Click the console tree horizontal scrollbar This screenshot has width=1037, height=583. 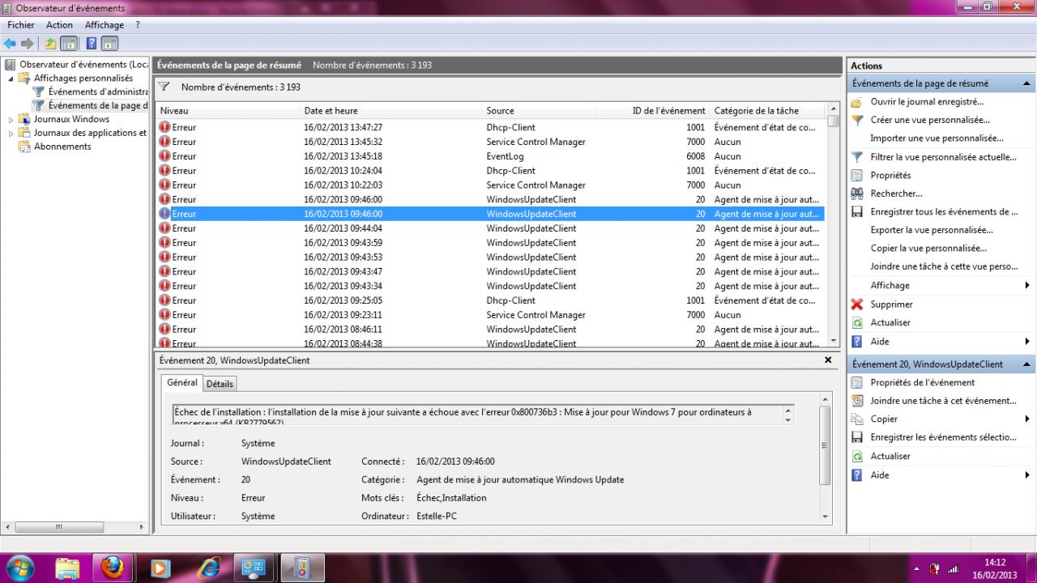(x=75, y=527)
